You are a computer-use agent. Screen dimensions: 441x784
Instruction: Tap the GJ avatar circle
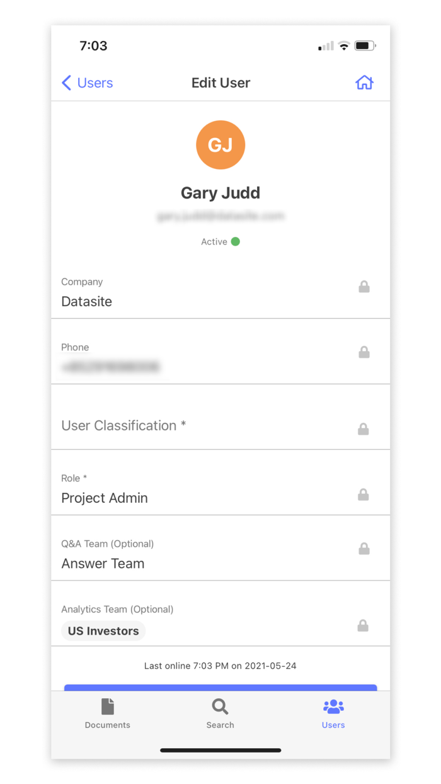pos(220,145)
